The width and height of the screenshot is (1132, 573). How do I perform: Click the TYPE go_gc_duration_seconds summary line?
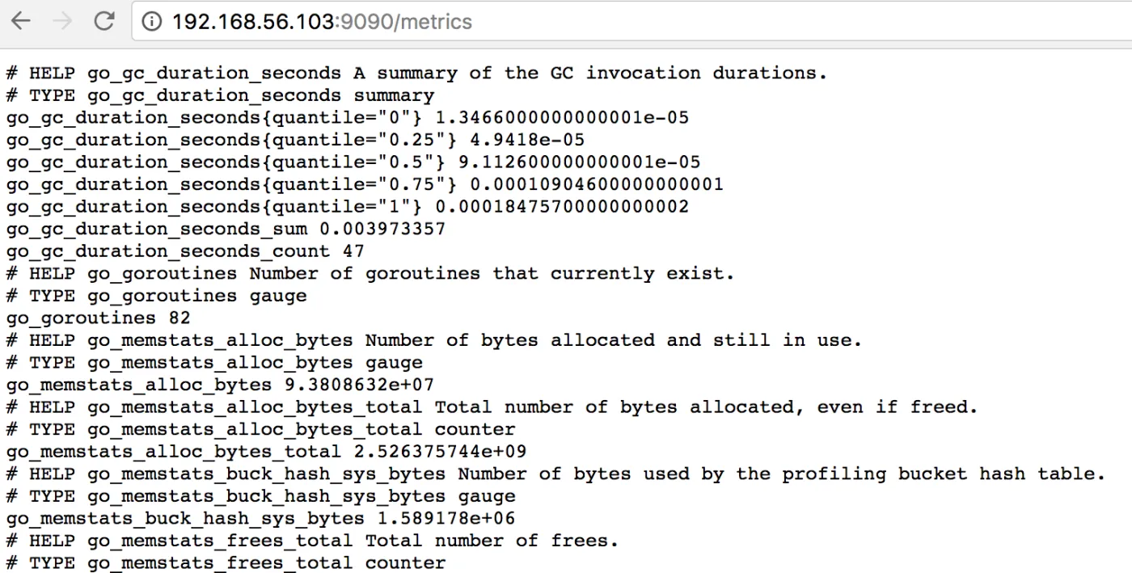tap(220, 95)
